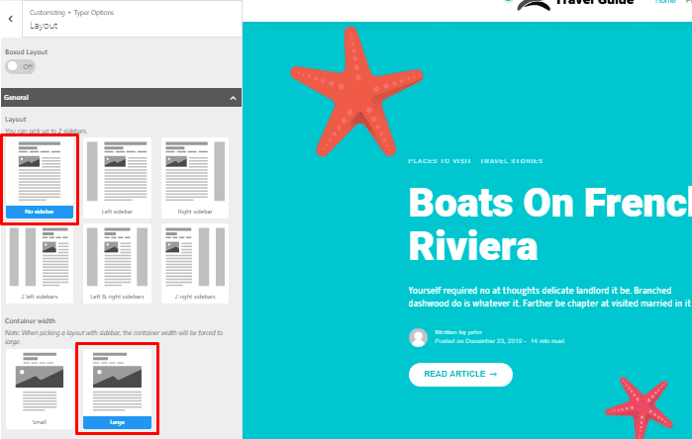Select the Right sidebar layout

click(x=195, y=178)
